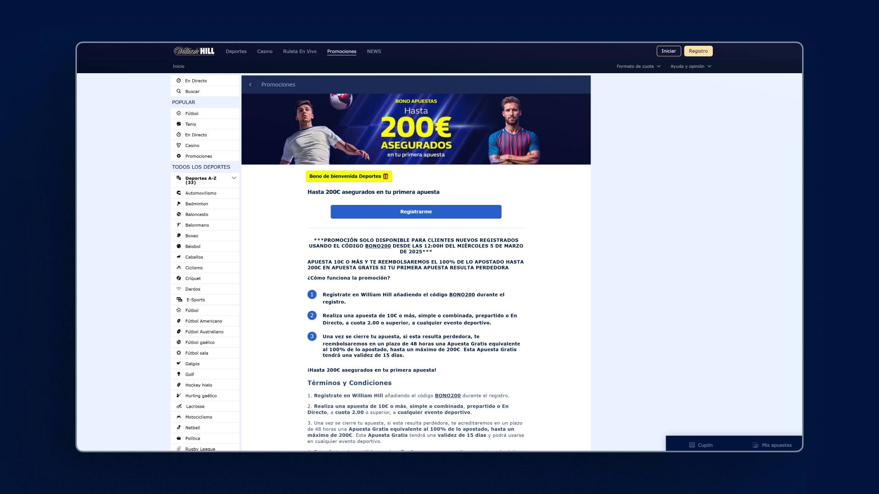Click the Boxeo glove icon
Screen dimensions: 879x494
click(179, 236)
